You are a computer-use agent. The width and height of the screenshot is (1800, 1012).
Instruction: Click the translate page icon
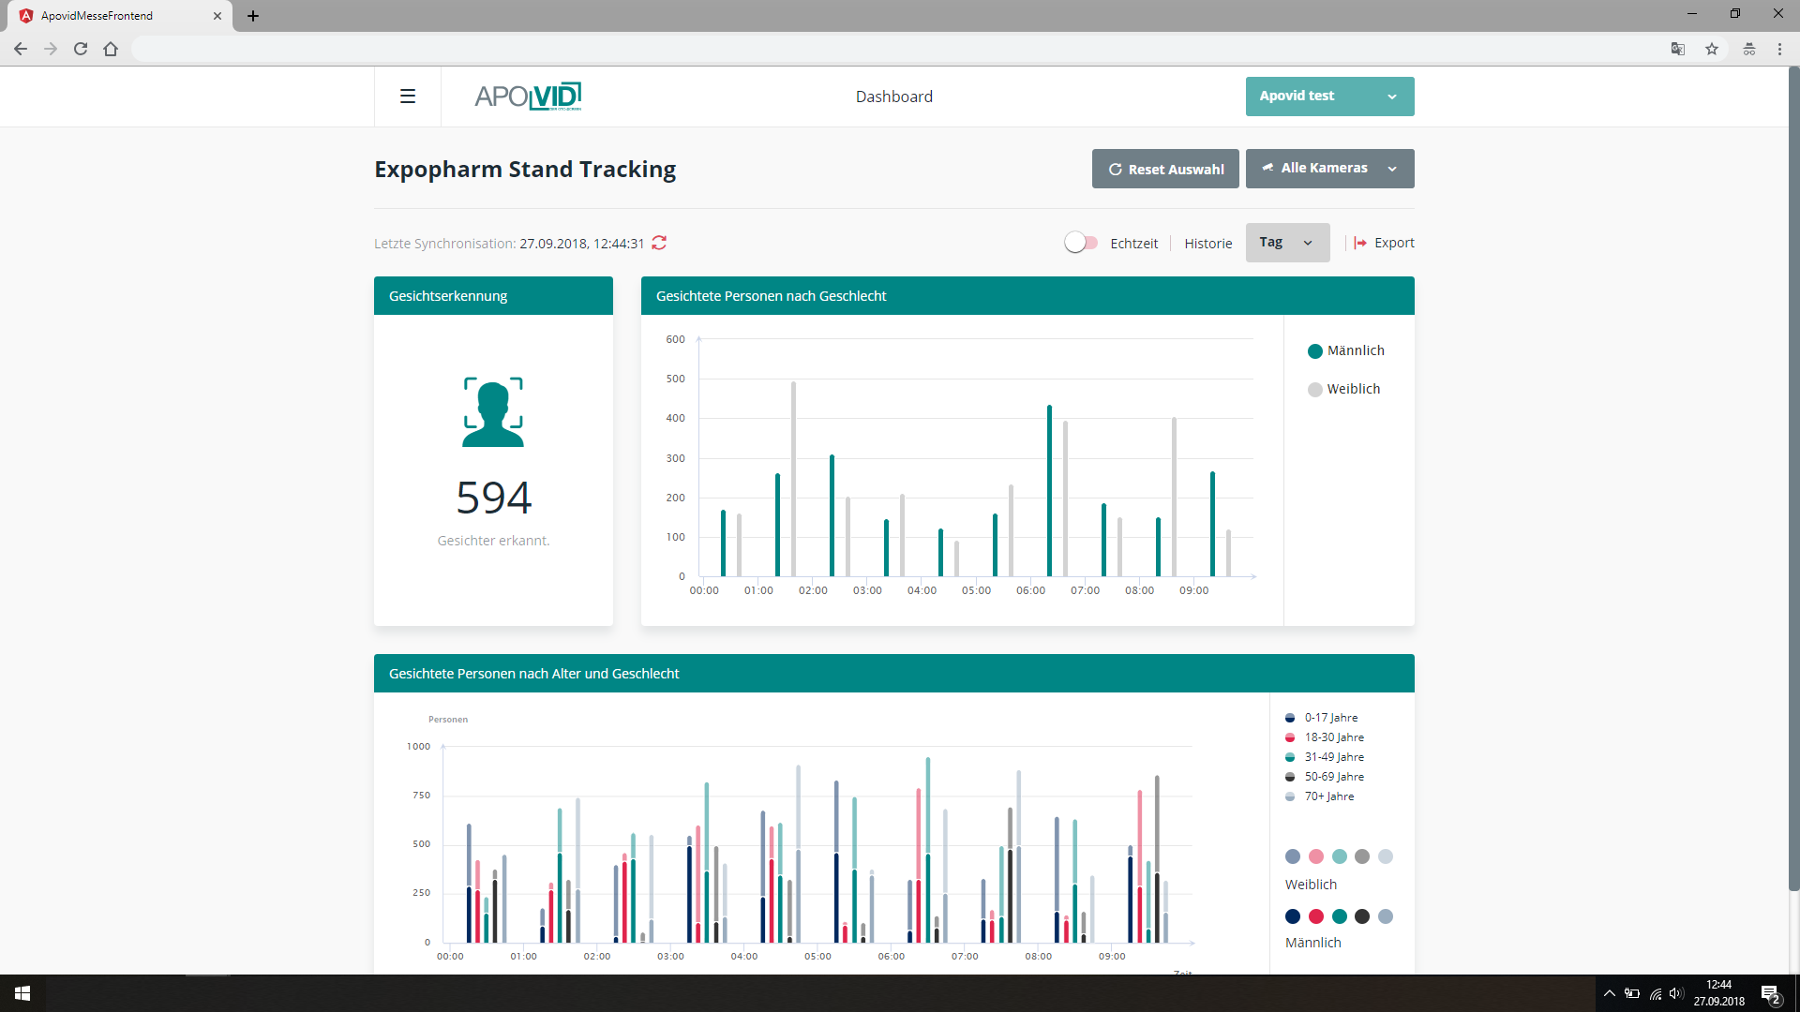tap(1678, 49)
